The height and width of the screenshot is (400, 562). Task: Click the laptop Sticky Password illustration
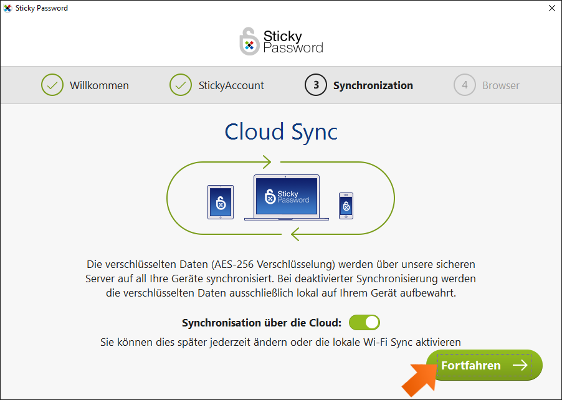pos(287,198)
